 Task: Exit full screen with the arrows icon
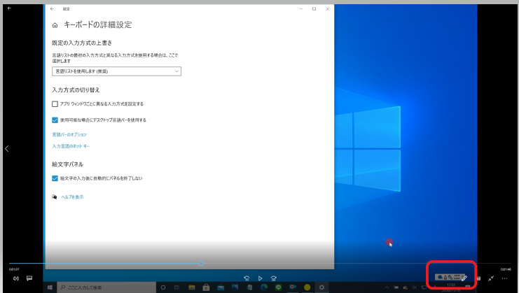coord(492,278)
